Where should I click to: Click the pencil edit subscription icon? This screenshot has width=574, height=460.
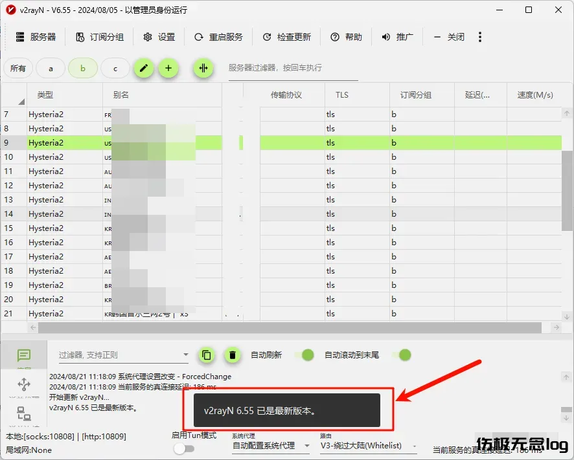[x=144, y=68]
